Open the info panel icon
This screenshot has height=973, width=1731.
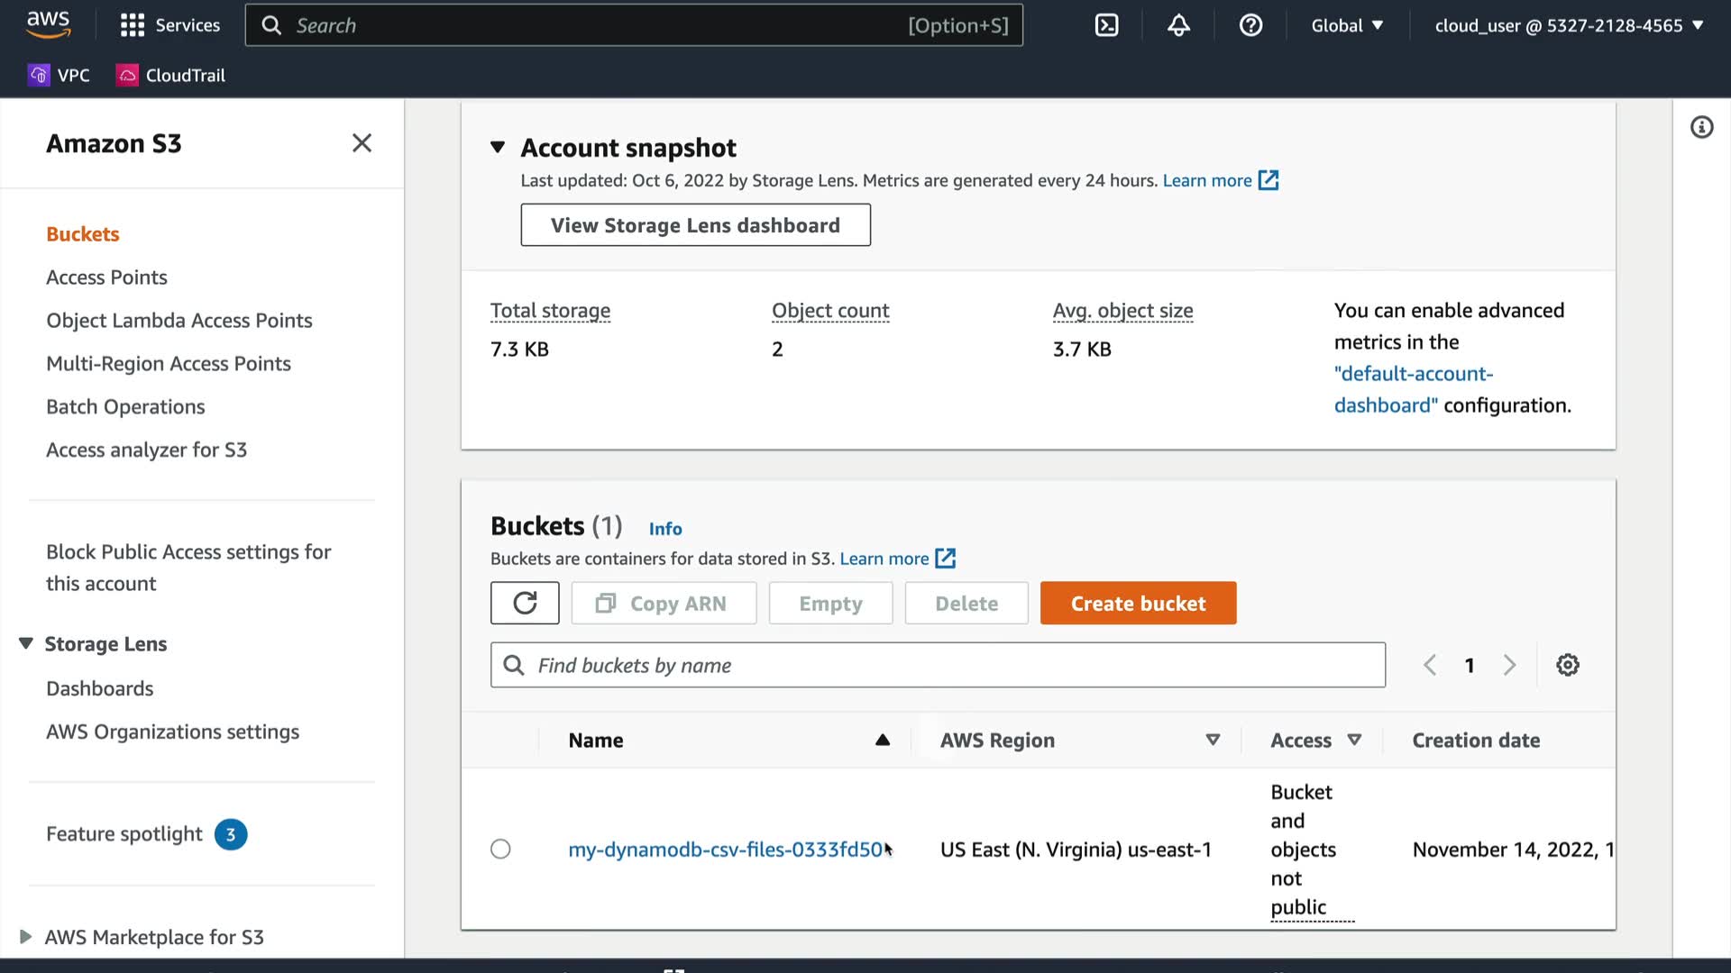click(1701, 127)
